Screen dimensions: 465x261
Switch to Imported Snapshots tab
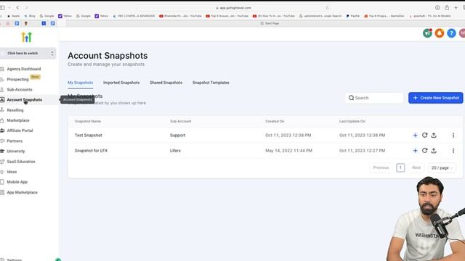(121, 83)
